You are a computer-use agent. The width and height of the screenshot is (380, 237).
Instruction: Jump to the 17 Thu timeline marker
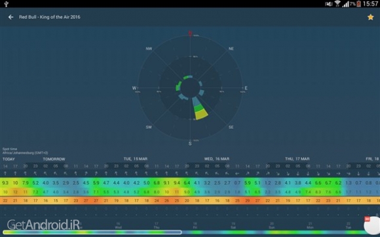(157, 226)
